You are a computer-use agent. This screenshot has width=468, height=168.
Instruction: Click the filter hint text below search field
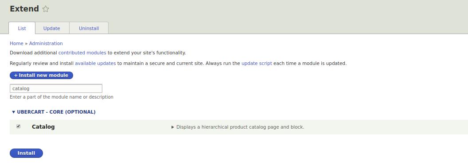pyautogui.click(x=62, y=97)
